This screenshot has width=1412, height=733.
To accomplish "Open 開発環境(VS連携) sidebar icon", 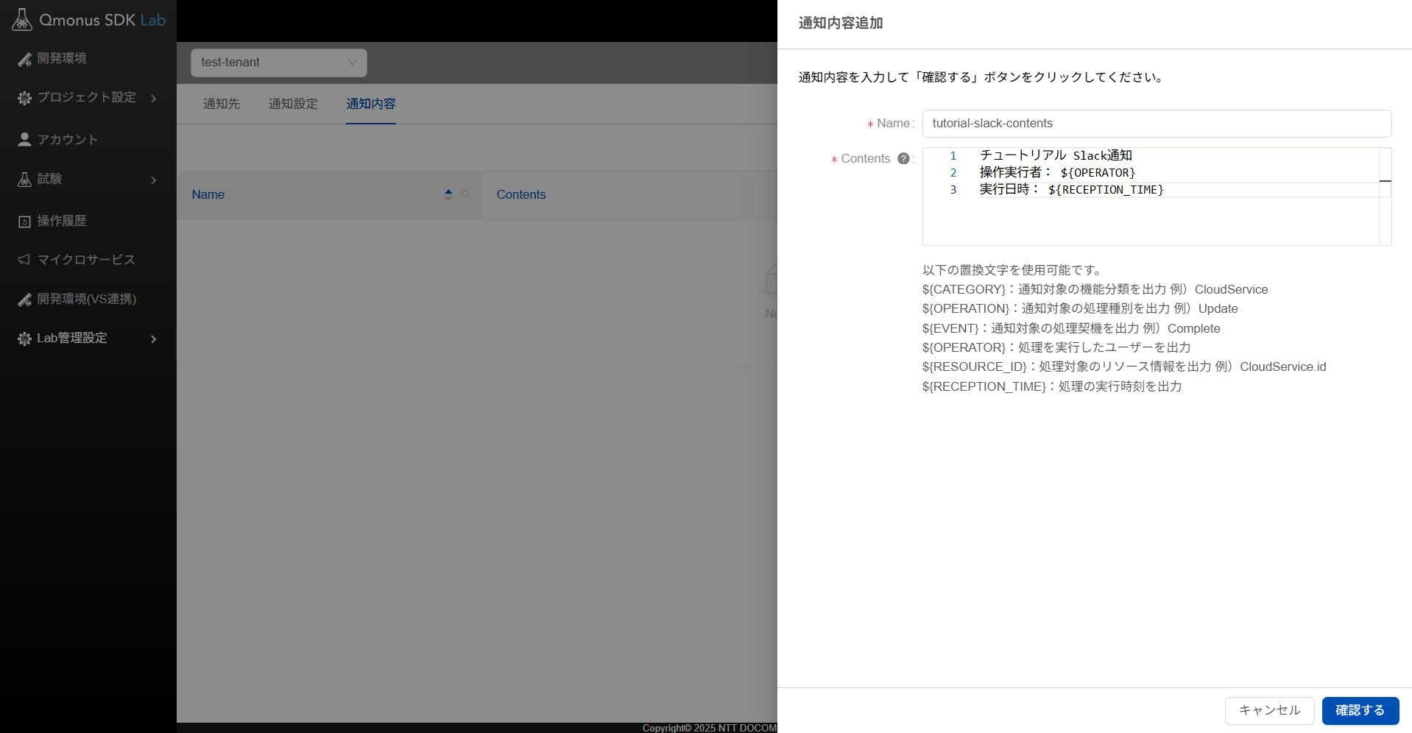I will point(24,300).
